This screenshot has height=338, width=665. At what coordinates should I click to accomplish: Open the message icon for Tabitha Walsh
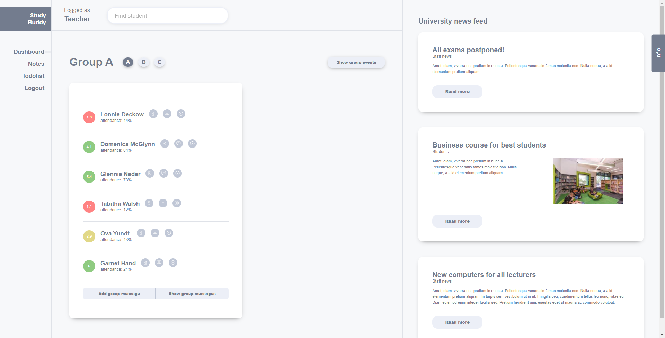click(163, 203)
